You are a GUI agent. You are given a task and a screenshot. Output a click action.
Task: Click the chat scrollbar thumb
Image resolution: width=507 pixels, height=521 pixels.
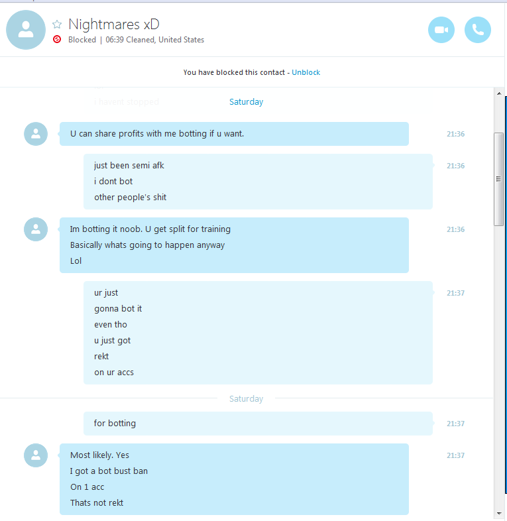(498, 179)
